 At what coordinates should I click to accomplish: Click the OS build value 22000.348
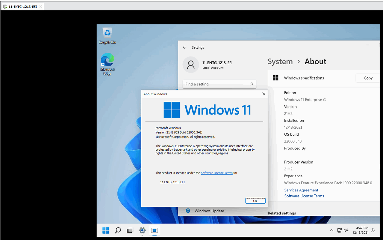[x=293, y=141]
